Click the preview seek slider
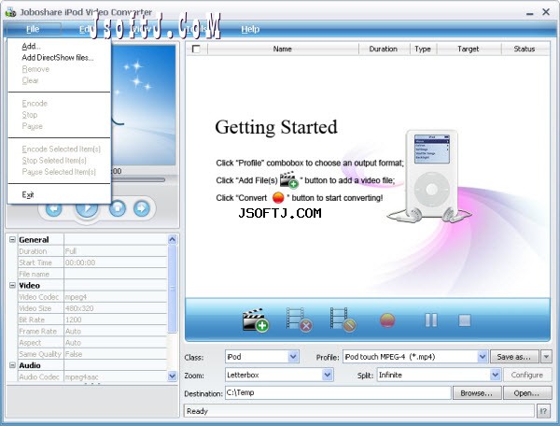 pyautogui.click(x=138, y=179)
